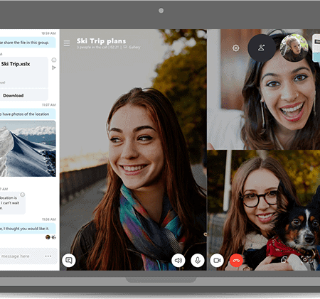This screenshot has height=299, width=320.
Task: Open the snowy mountain photo
Action: (x=28, y=148)
